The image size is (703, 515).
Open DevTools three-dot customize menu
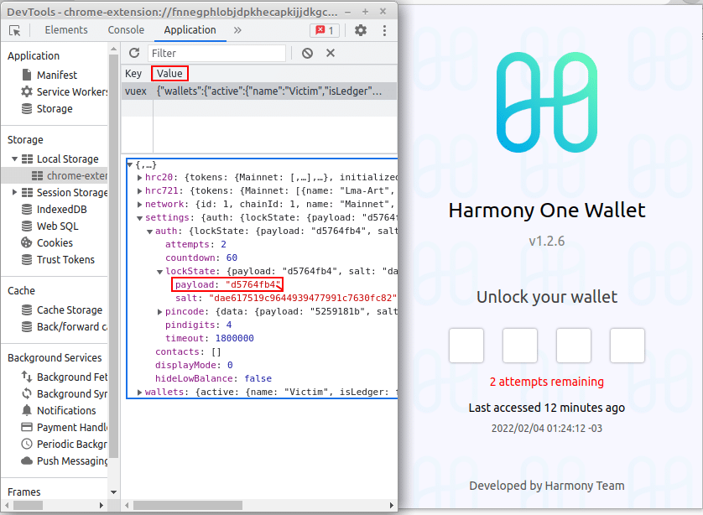pyautogui.click(x=384, y=30)
